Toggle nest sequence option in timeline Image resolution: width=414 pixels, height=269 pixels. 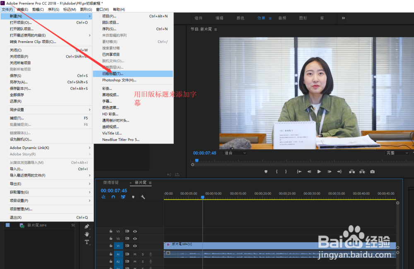point(103,197)
